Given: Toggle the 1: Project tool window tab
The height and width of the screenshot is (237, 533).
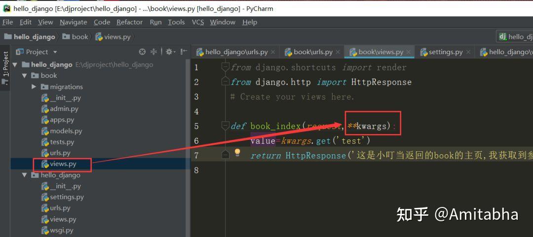Looking at the screenshot, I should [x=5, y=68].
